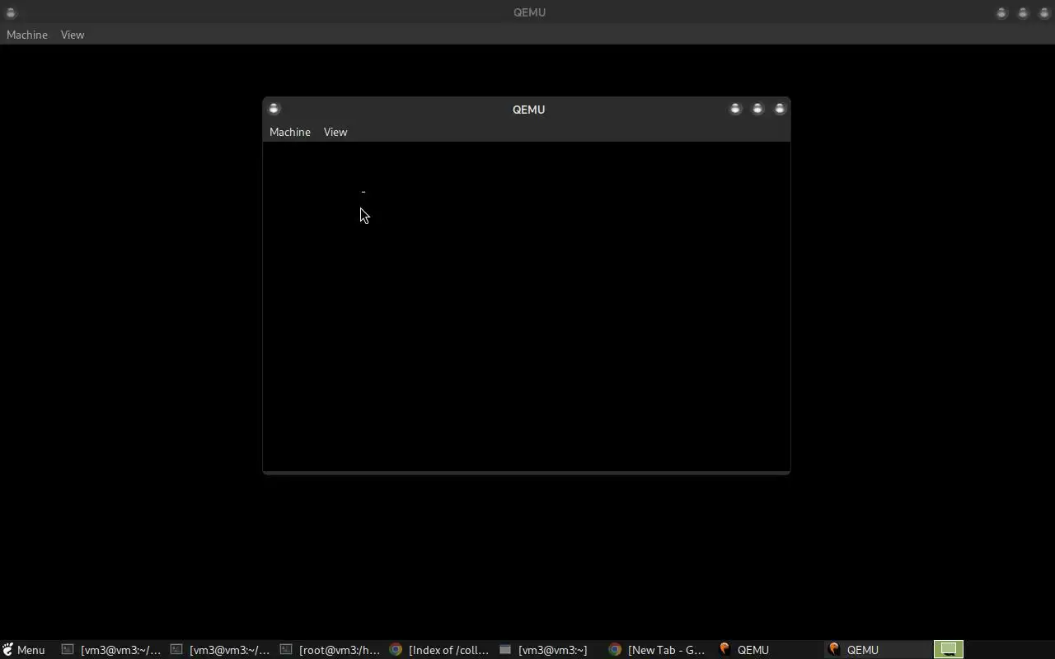Image resolution: width=1055 pixels, height=659 pixels.
Task: Click terminal icon of second vm3@vm3:~/ task
Action: click(x=176, y=650)
